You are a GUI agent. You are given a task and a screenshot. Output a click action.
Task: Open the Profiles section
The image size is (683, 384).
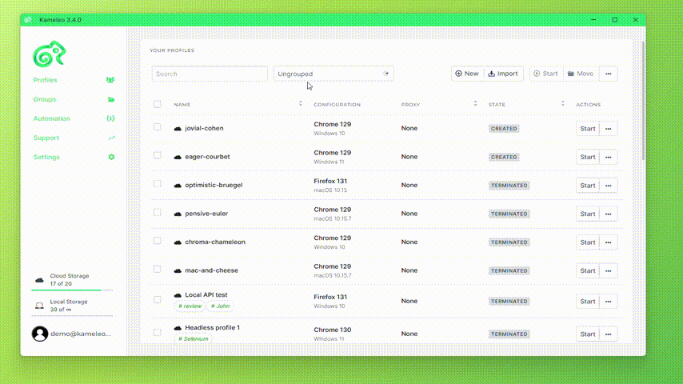click(x=46, y=80)
